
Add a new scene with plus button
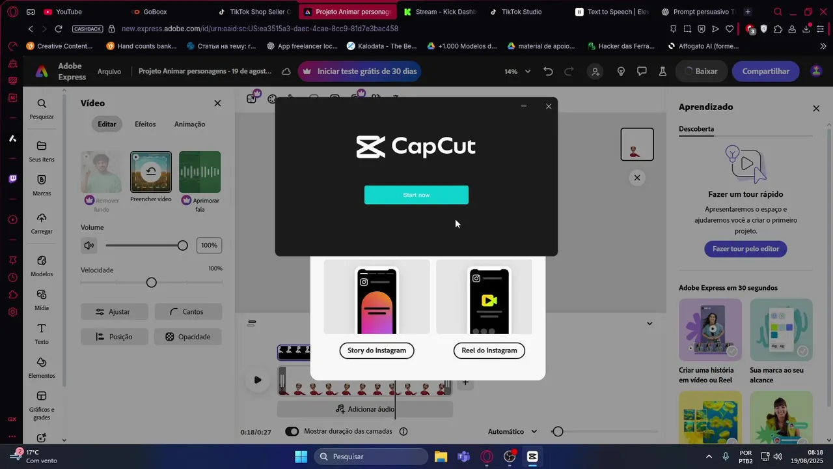pyautogui.click(x=465, y=382)
